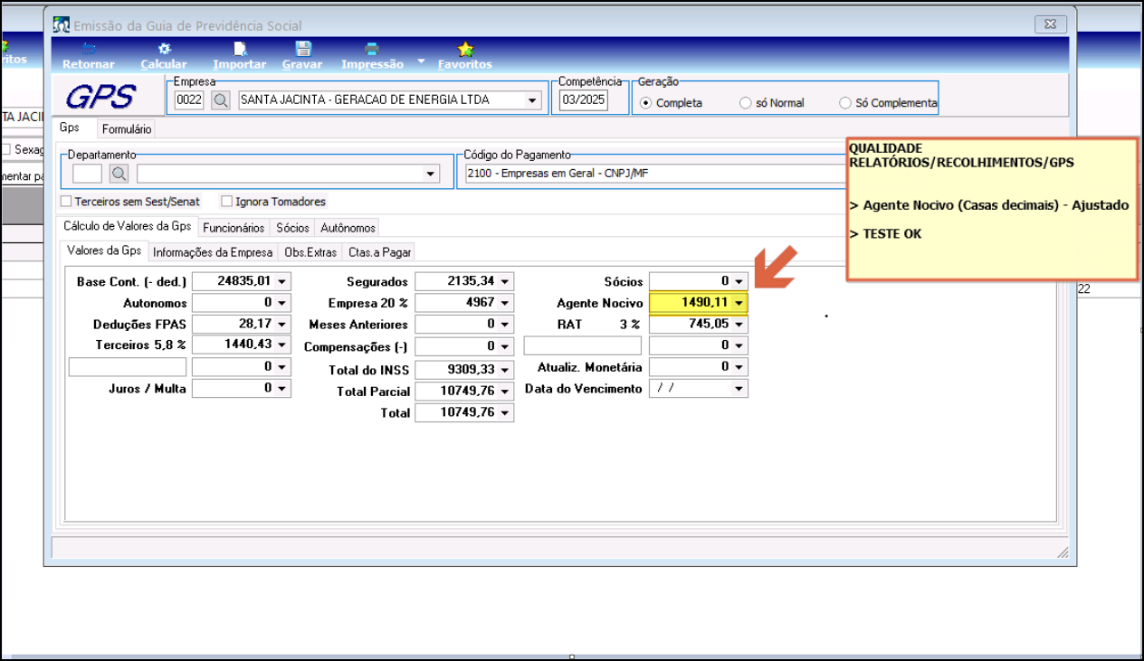Select the só Normal radio option
Image resolution: width=1144 pixels, height=661 pixels.
point(746,103)
